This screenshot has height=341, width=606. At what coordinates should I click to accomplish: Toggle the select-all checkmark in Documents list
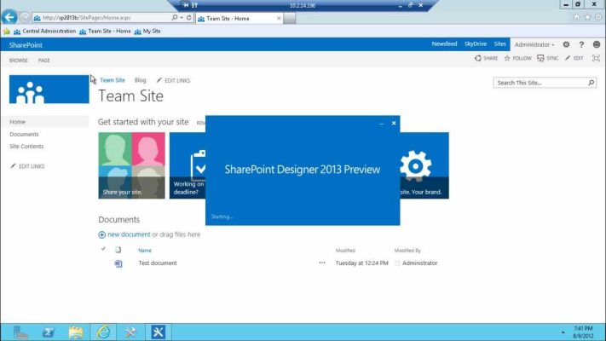click(103, 250)
